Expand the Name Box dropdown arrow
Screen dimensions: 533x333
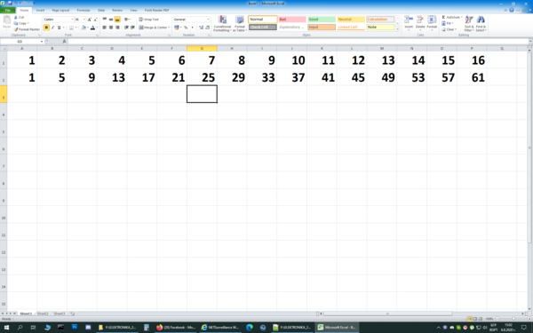coord(42,42)
